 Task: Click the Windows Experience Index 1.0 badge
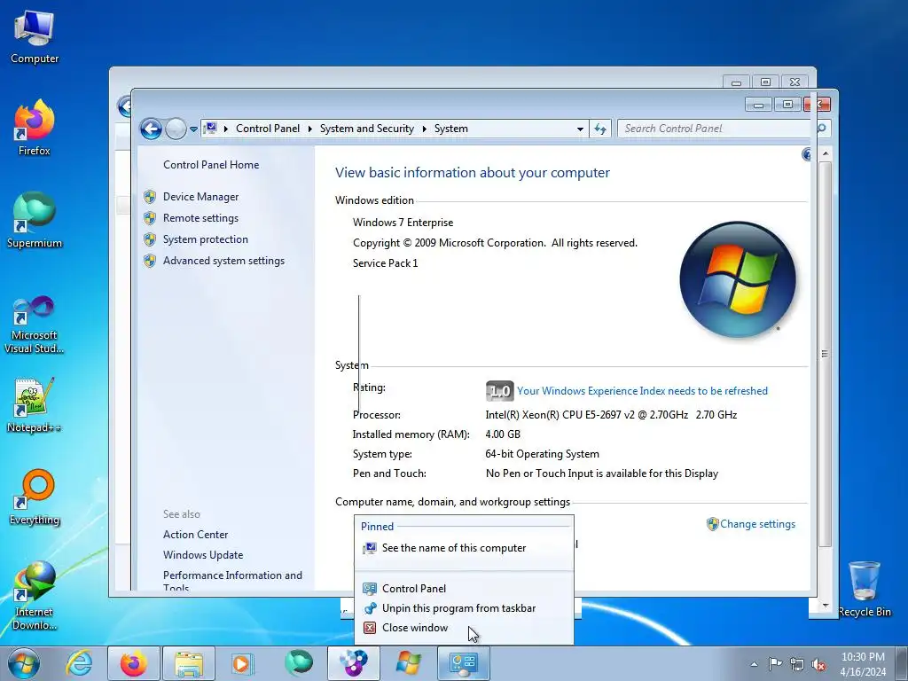click(x=499, y=391)
